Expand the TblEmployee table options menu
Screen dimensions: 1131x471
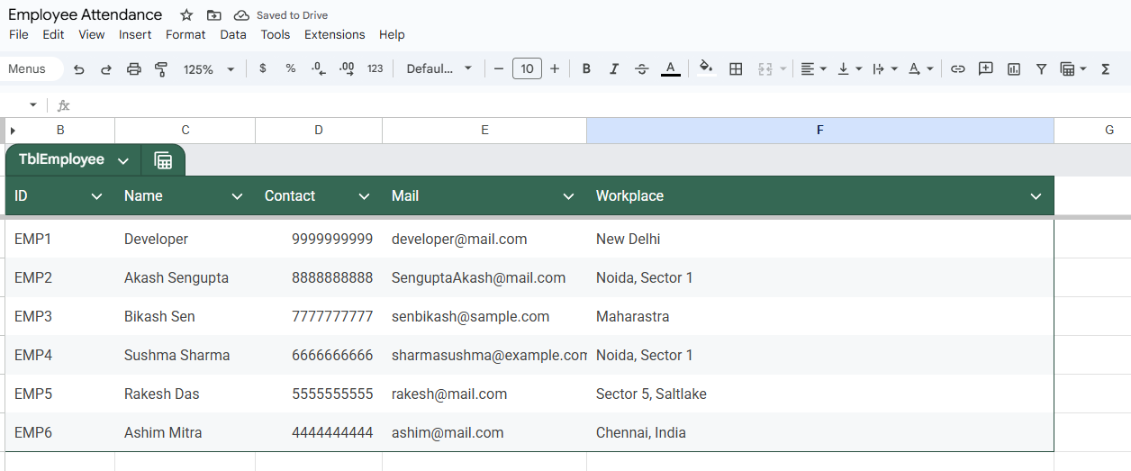click(123, 160)
